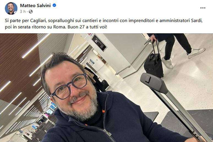Click the white sneaker in the photo
This screenshot has height=142, width=213.
click(x=196, y=53)
